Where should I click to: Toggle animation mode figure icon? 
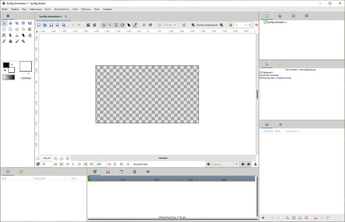(255, 164)
